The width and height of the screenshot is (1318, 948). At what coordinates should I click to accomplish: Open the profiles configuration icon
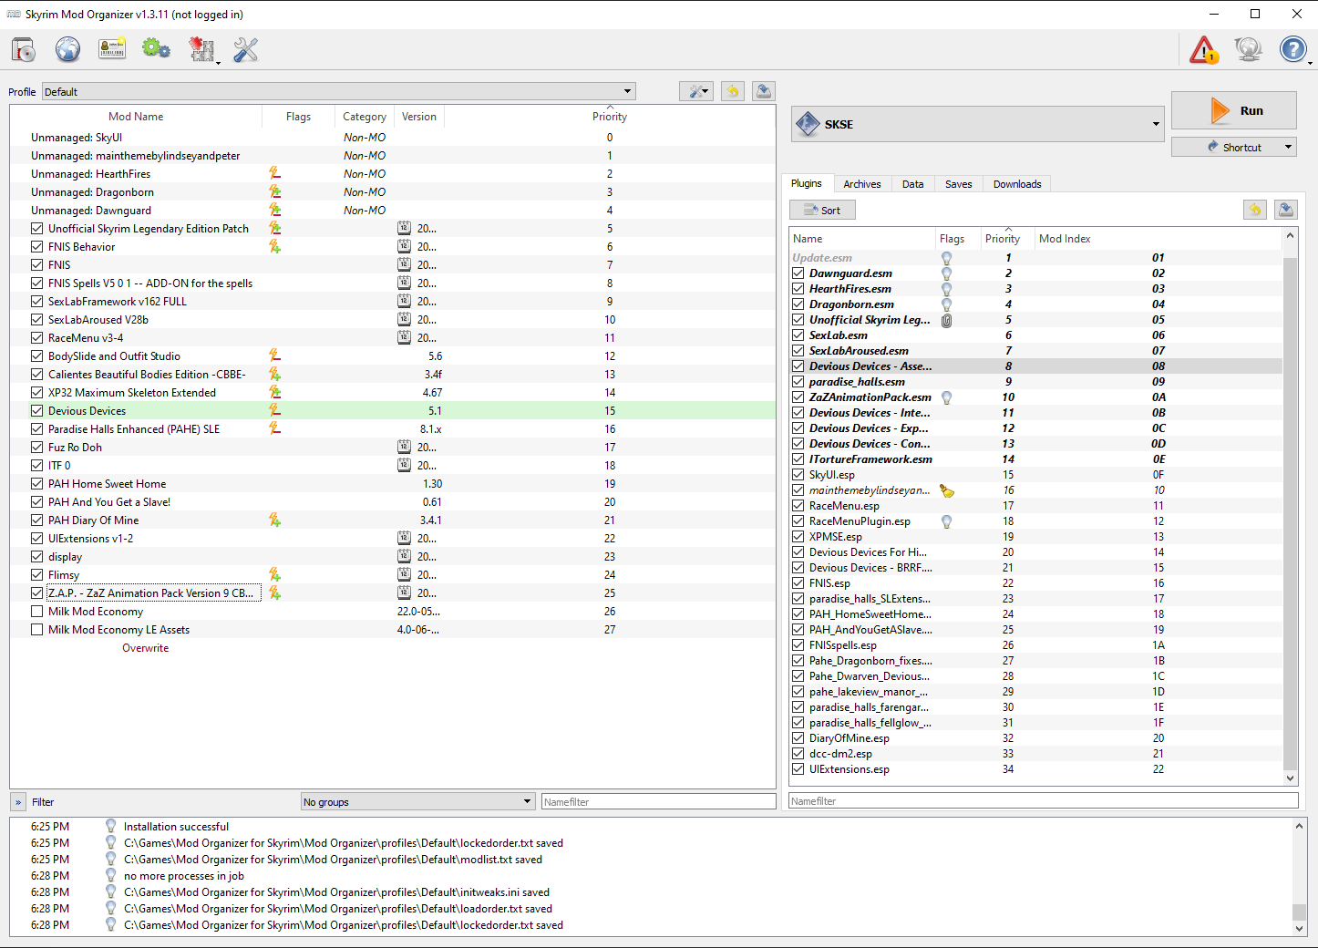point(112,49)
